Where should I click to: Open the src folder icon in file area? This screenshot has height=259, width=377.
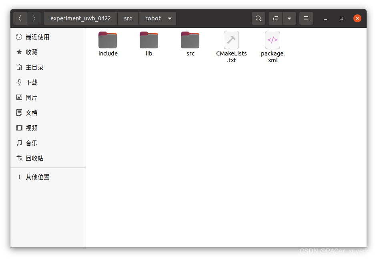pyautogui.click(x=190, y=40)
